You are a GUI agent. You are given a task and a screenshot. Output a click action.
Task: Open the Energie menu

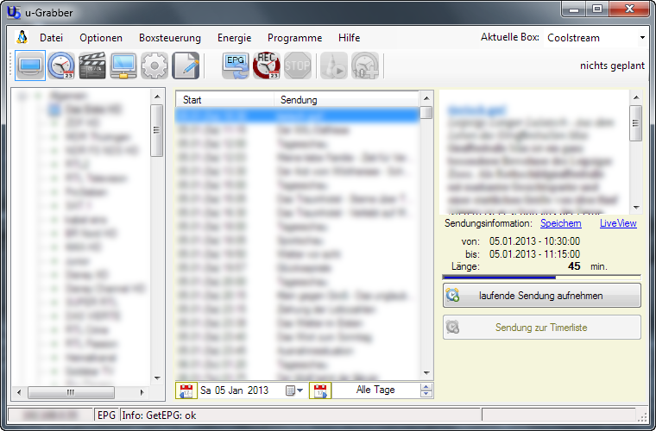234,38
